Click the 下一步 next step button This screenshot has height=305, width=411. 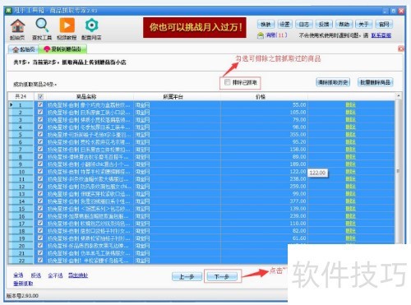(x=222, y=276)
